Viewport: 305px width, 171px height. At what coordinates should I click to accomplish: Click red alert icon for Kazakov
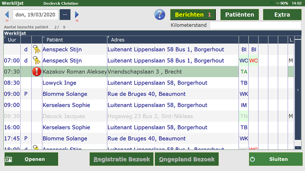coord(37,72)
